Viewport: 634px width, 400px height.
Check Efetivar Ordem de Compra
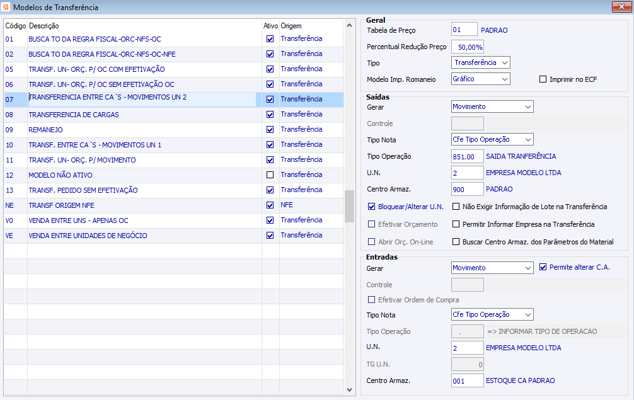(372, 300)
